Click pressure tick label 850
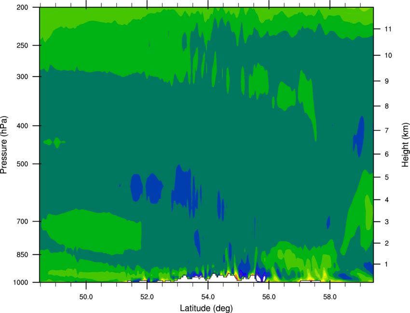 pos(22,255)
